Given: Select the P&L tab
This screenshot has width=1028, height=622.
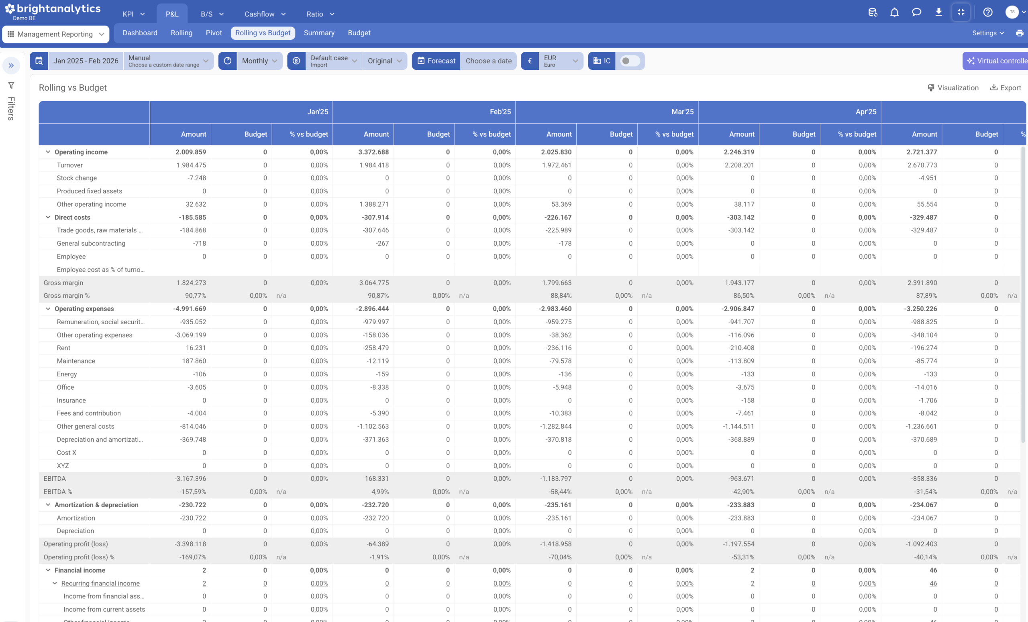Looking at the screenshot, I should coord(172,14).
